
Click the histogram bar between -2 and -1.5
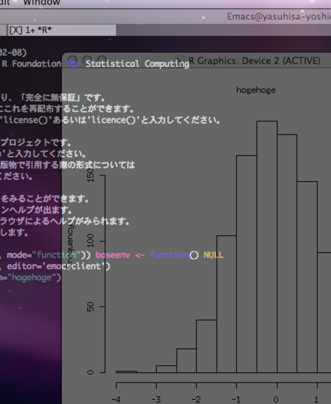206,346
